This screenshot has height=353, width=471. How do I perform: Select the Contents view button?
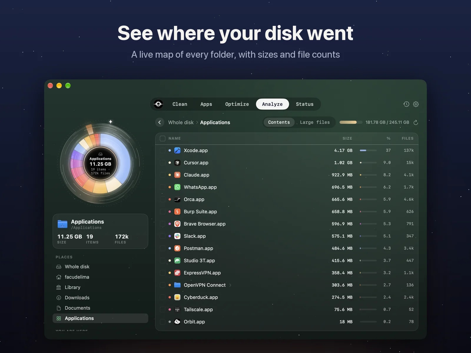[279, 122]
